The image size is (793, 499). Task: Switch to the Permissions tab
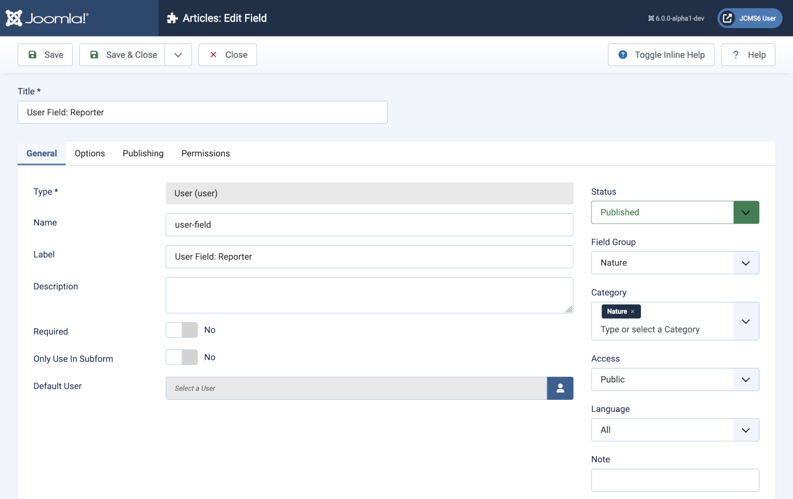(x=205, y=153)
